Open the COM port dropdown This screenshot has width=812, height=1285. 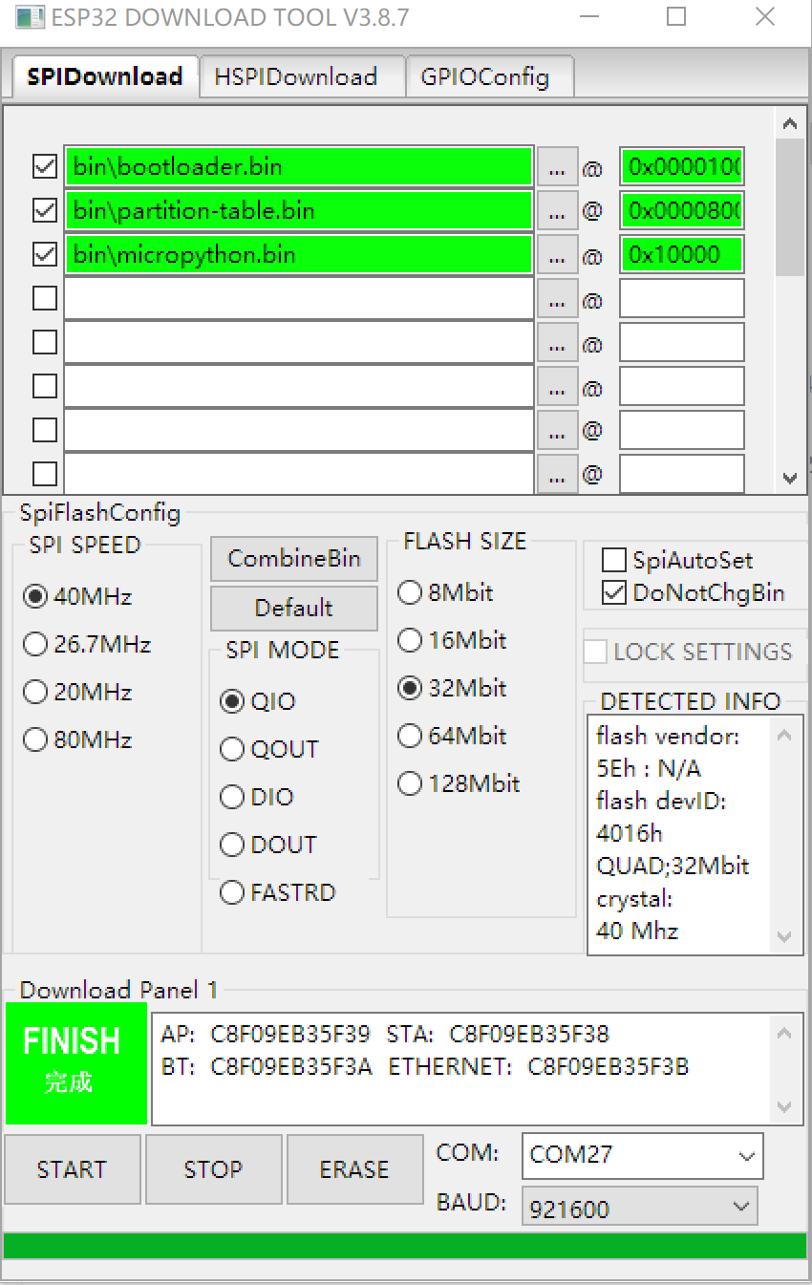tap(642, 1156)
